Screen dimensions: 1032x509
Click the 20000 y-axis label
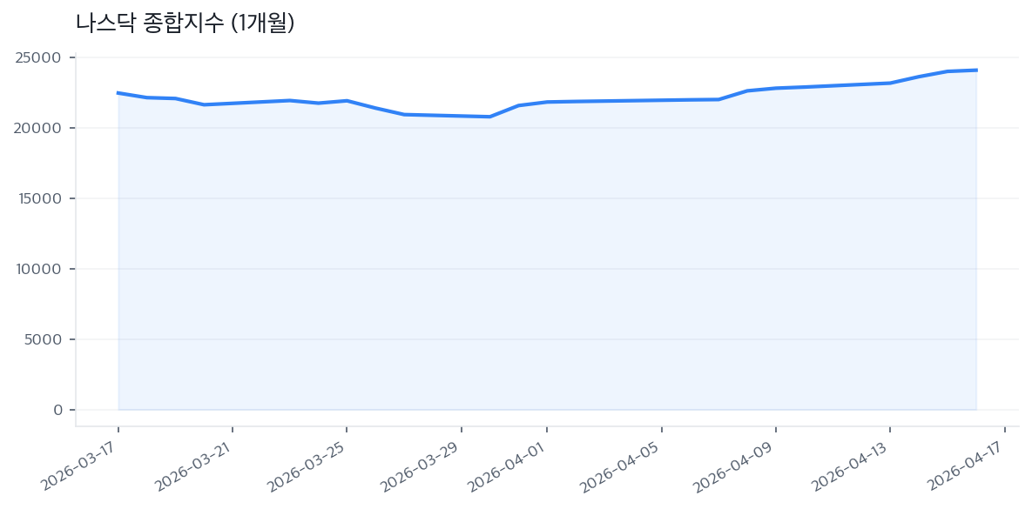[x=41, y=128]
